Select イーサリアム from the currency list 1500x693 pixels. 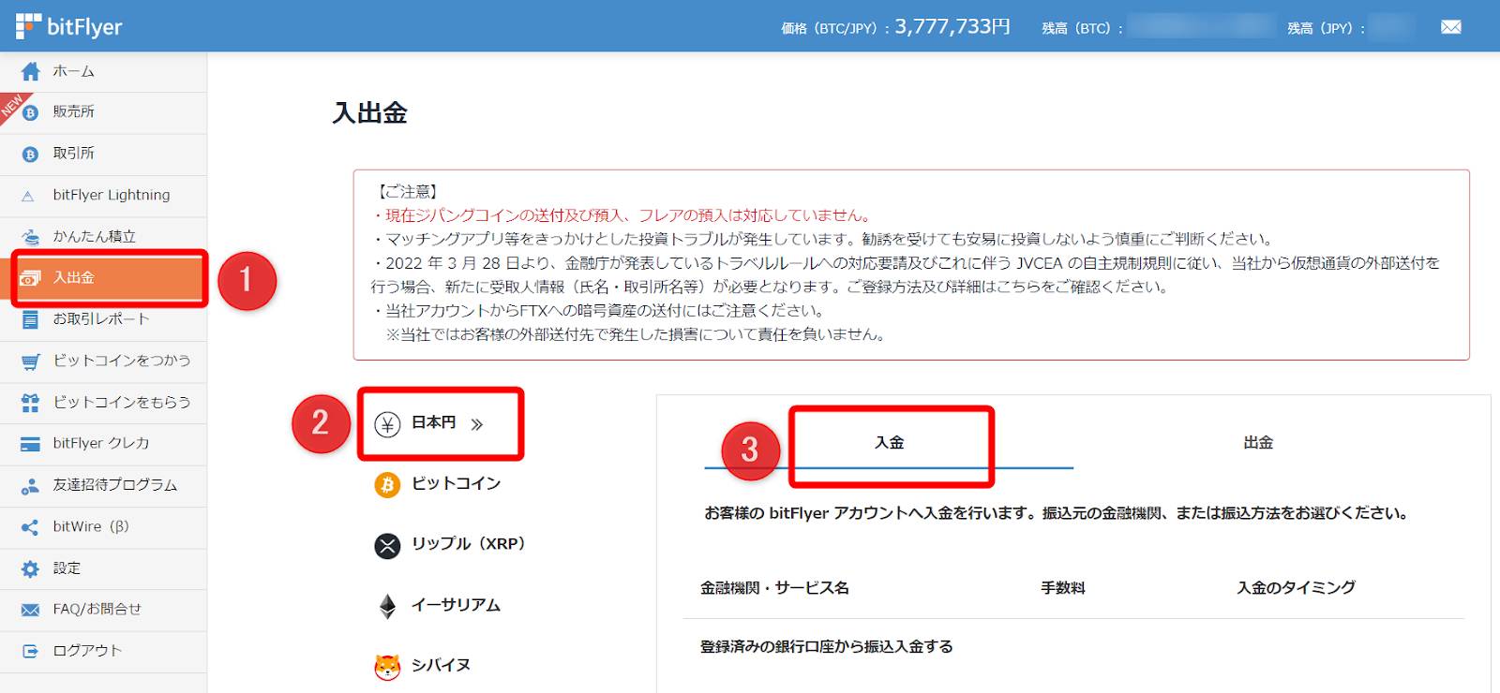click(456, 605)
